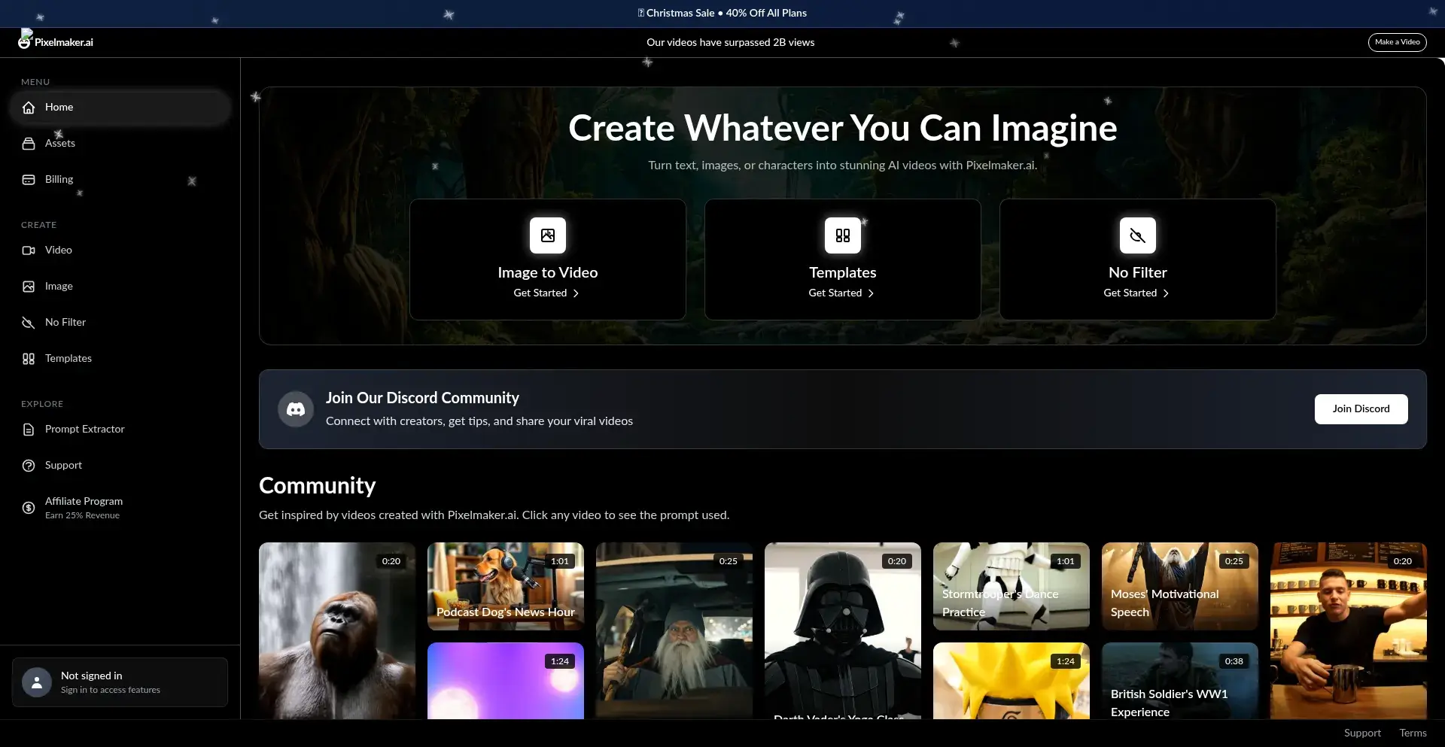Open the Image creation tool icon
This screenshot has width=1445, height=747.
[x=28, y=286]
